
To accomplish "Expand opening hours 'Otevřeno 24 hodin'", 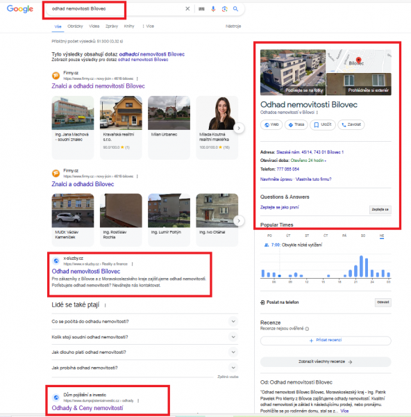I will pyautogui.click(x=308, y=161).
